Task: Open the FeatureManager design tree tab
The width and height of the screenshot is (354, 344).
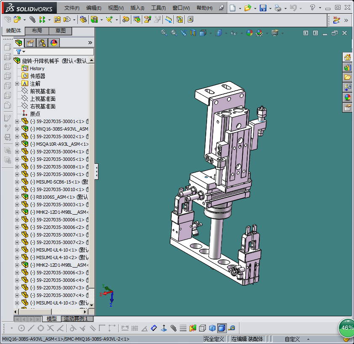Action: tap(19, 43)
